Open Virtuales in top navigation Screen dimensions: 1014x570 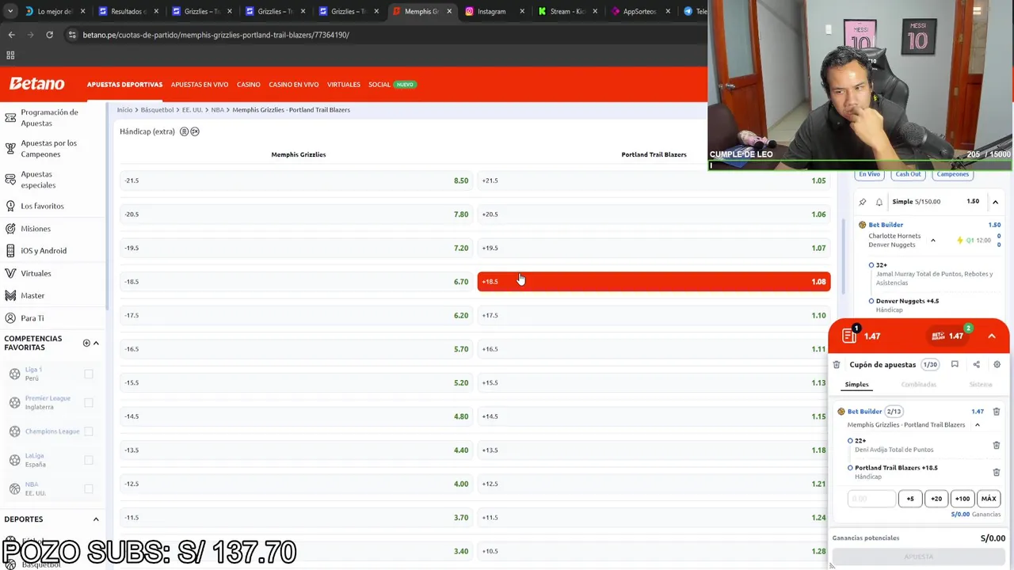click(x=343, y=84)
